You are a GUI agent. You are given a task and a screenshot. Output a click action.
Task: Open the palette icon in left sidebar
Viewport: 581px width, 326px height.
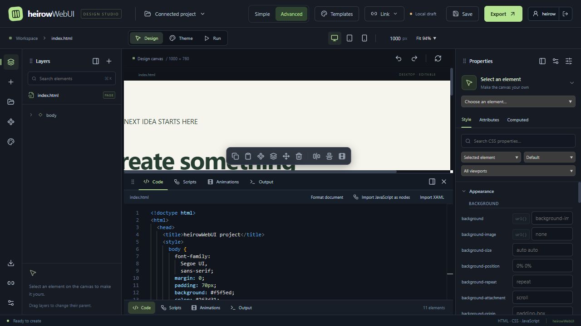(11, 142)
